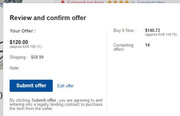Image resolution: width=180 pixels, height=116 pixels.
Task: Click the approx EUR 102.11 conversion
Action: tap(26, 47)
